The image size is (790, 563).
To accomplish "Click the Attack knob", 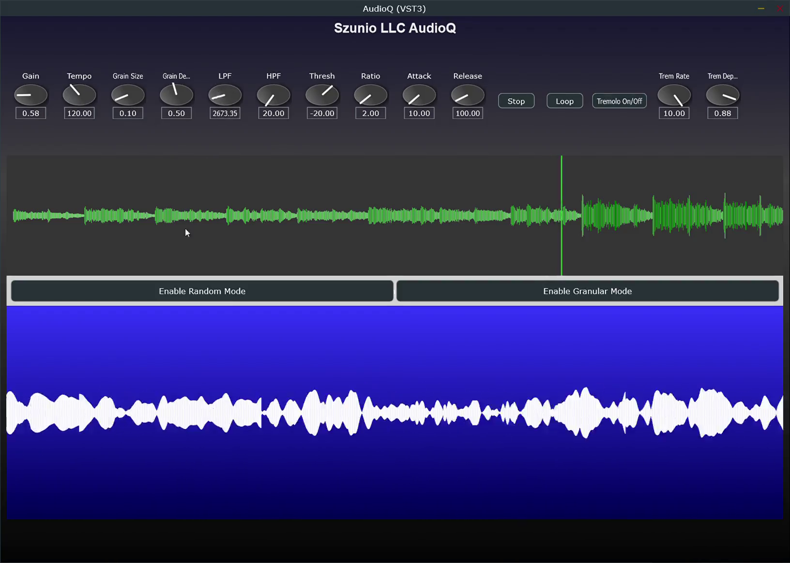I will click(419, 95).
